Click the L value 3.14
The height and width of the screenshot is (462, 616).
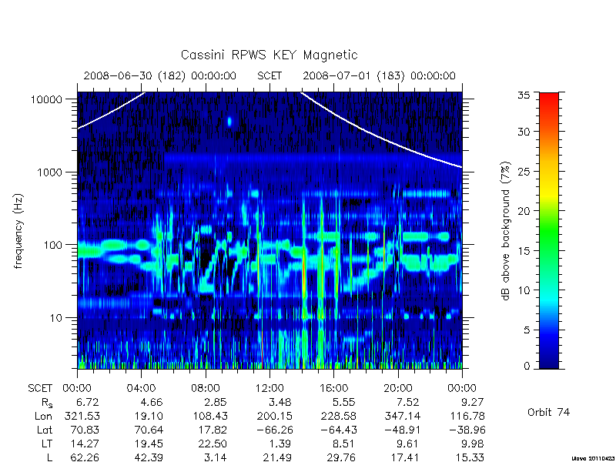(x=216, y=457)
